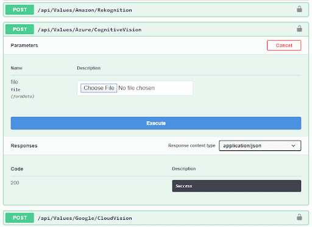Viewport: 312px width, 227px height.
Task: Collapse the /api/Values/Azure/CognitiveVision operation
Action: coord(90,30)
